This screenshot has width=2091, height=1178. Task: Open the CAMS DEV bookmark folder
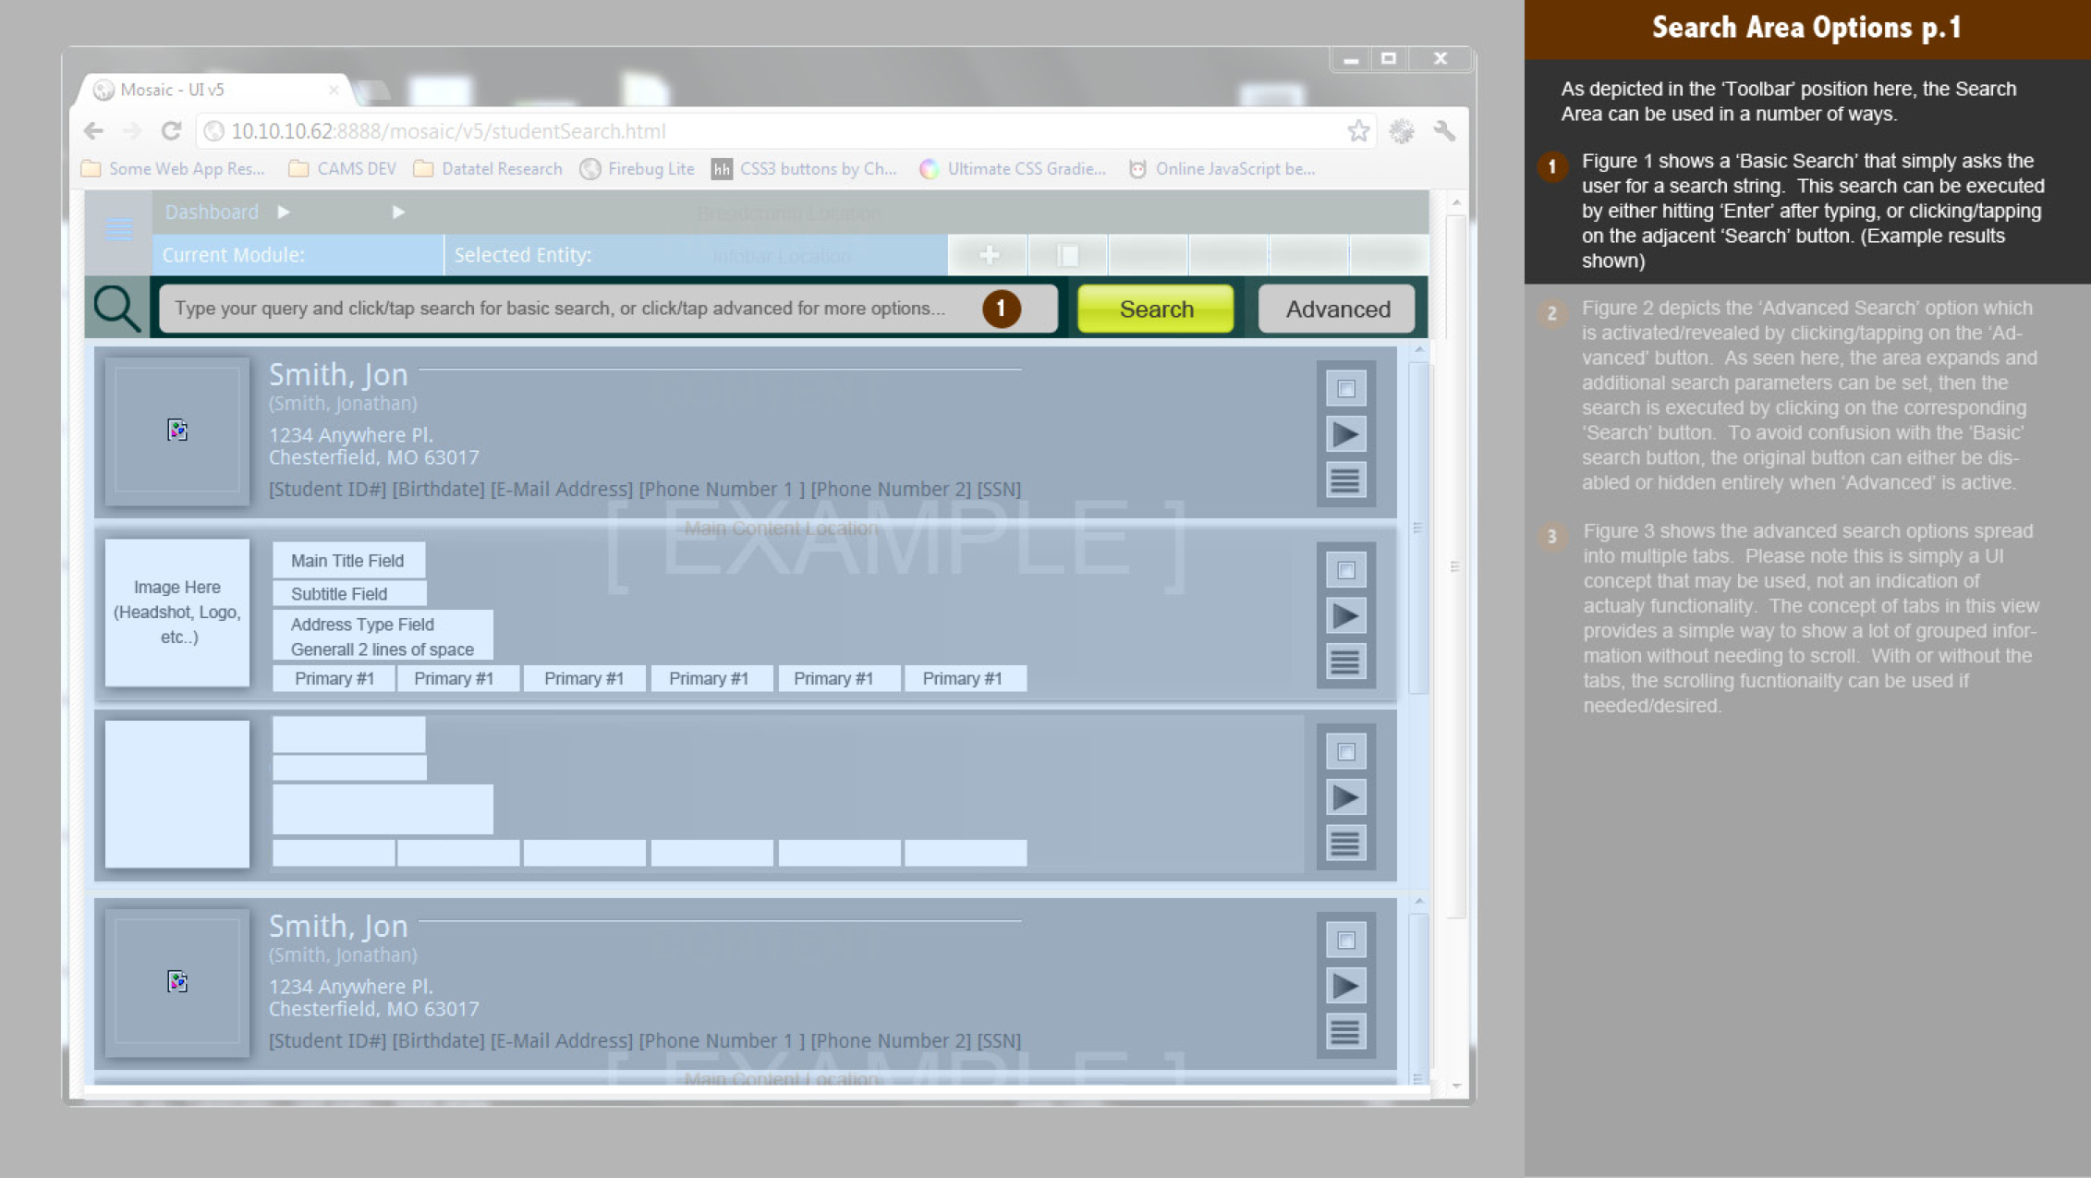(343, 169)
